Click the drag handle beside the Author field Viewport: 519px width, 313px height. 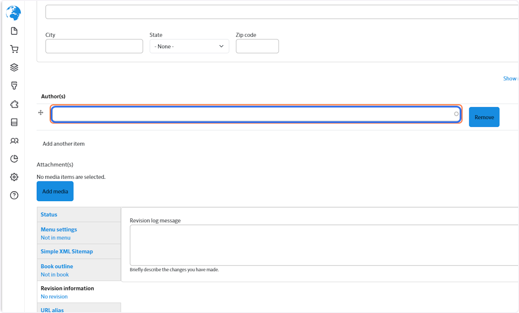41,113
